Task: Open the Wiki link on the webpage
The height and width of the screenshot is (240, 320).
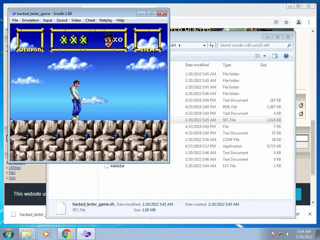Action: click(12, 178)
